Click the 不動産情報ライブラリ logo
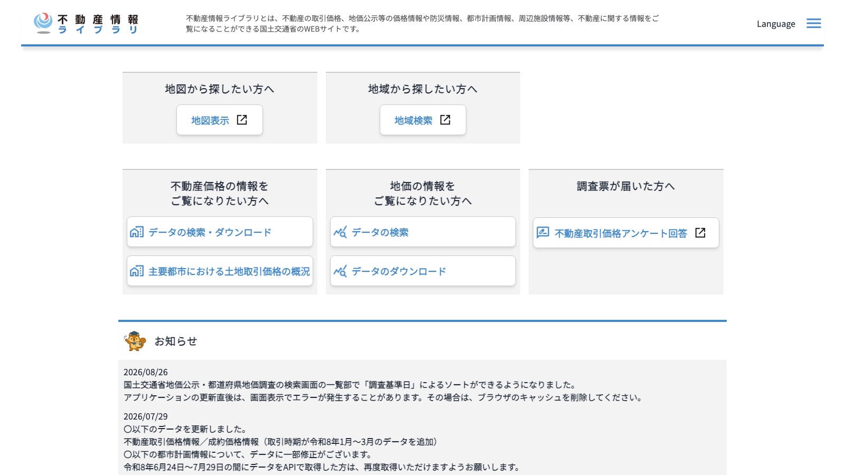This screenshot has height=475, width=845. tap(86, 24)
